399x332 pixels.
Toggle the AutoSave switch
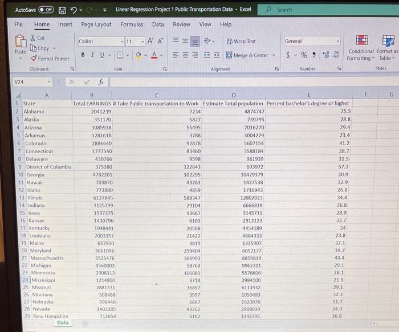46,10
